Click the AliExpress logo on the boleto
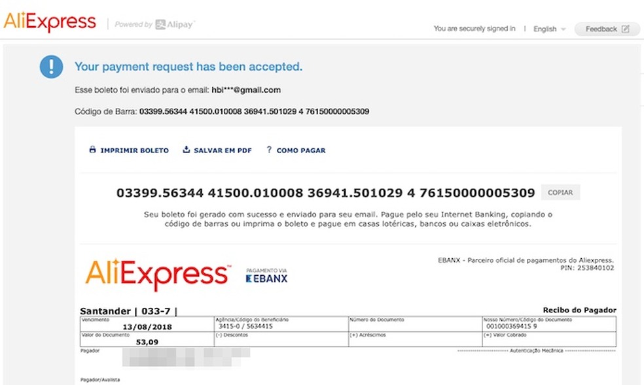This screenshot has width=644, height=385. [157, 273]
